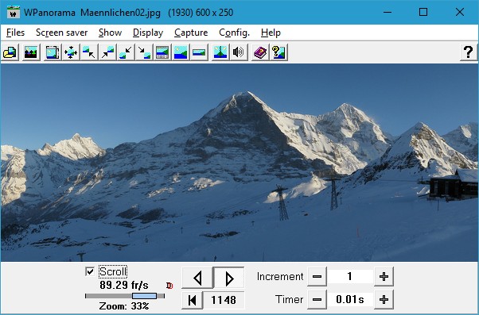Image resolution: width=479 pixels, height=315 pixels.
Task: Open the Display menu
Action: [x=148, y=33]
